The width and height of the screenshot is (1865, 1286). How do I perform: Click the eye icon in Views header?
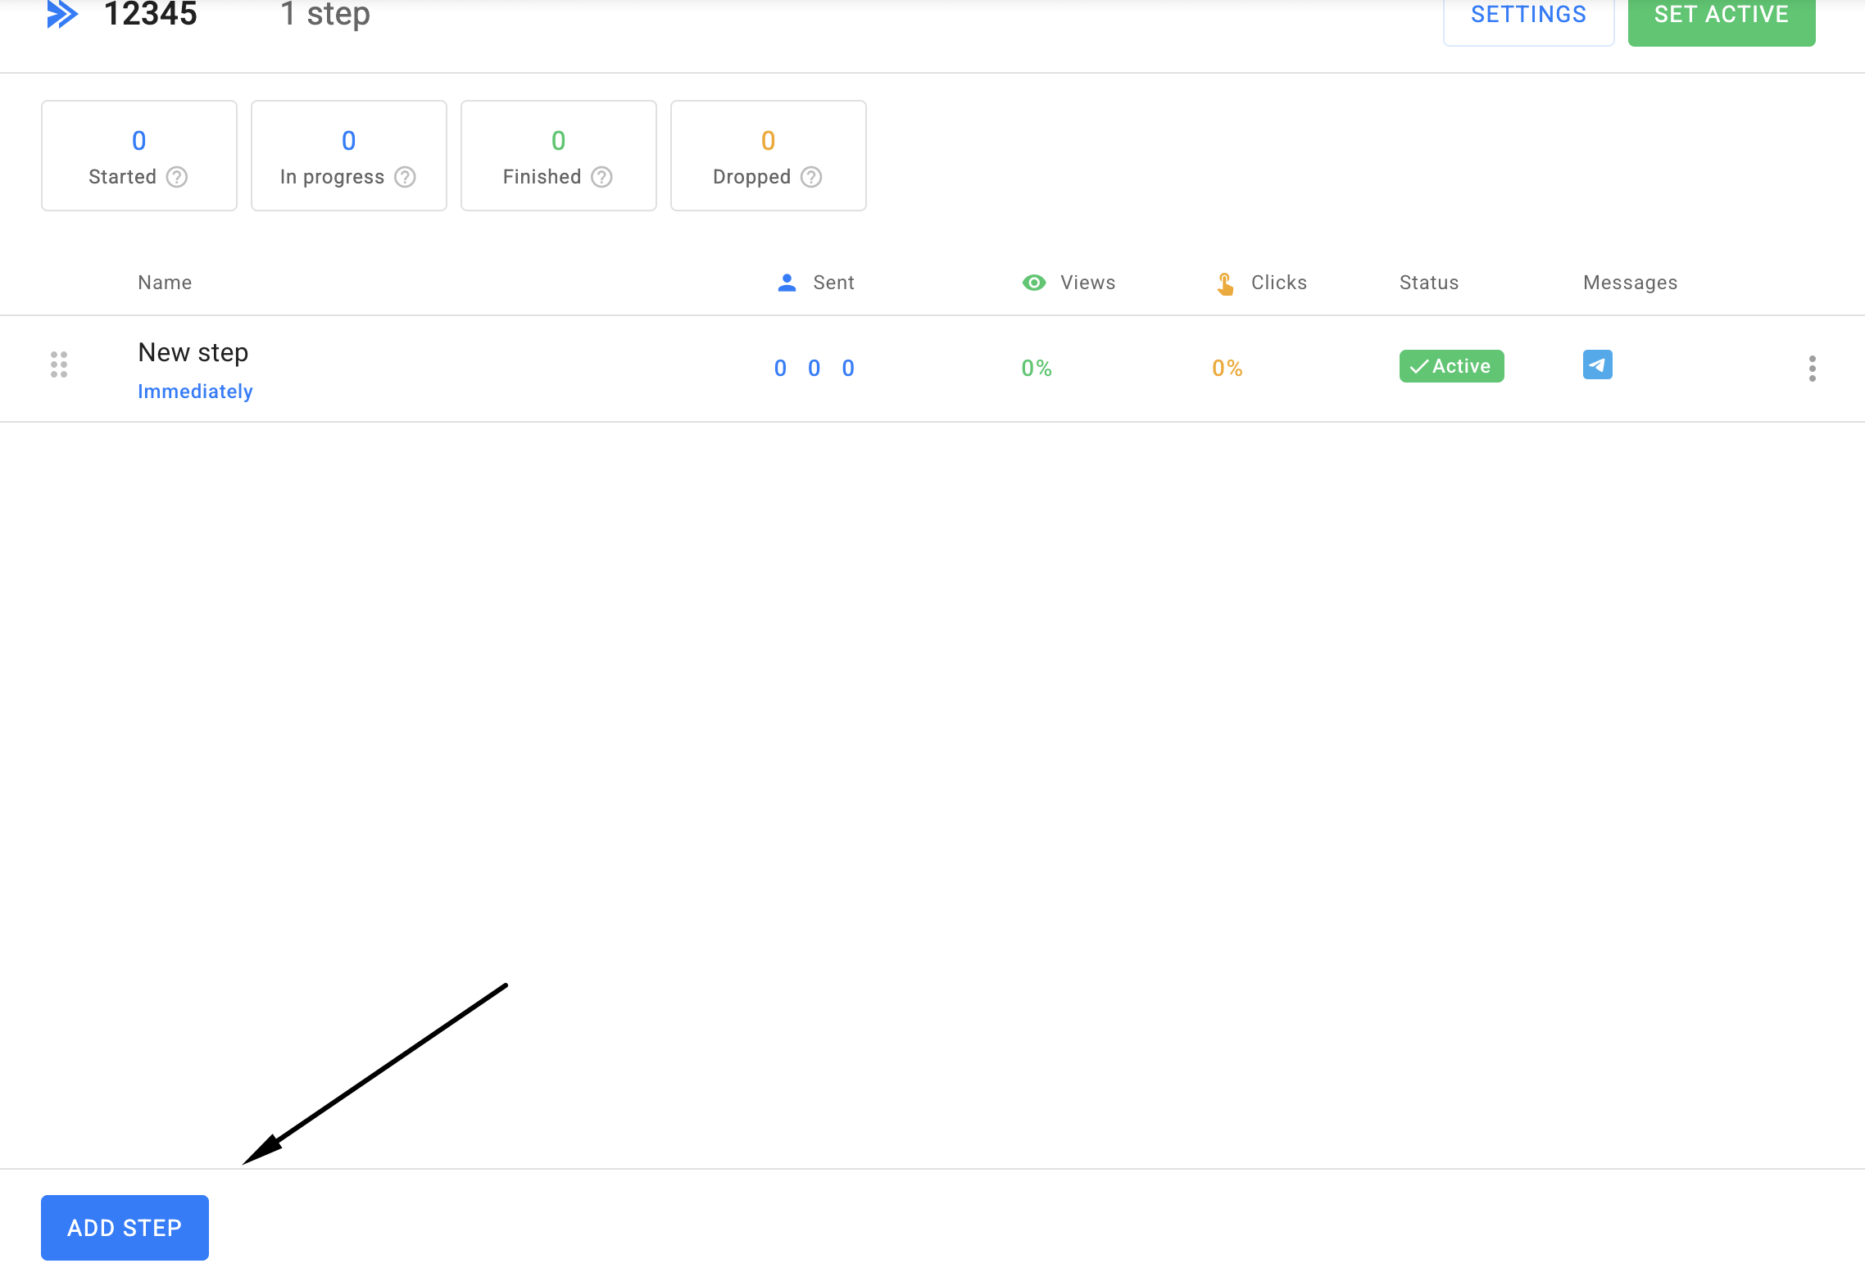[x=1034, y=283]
